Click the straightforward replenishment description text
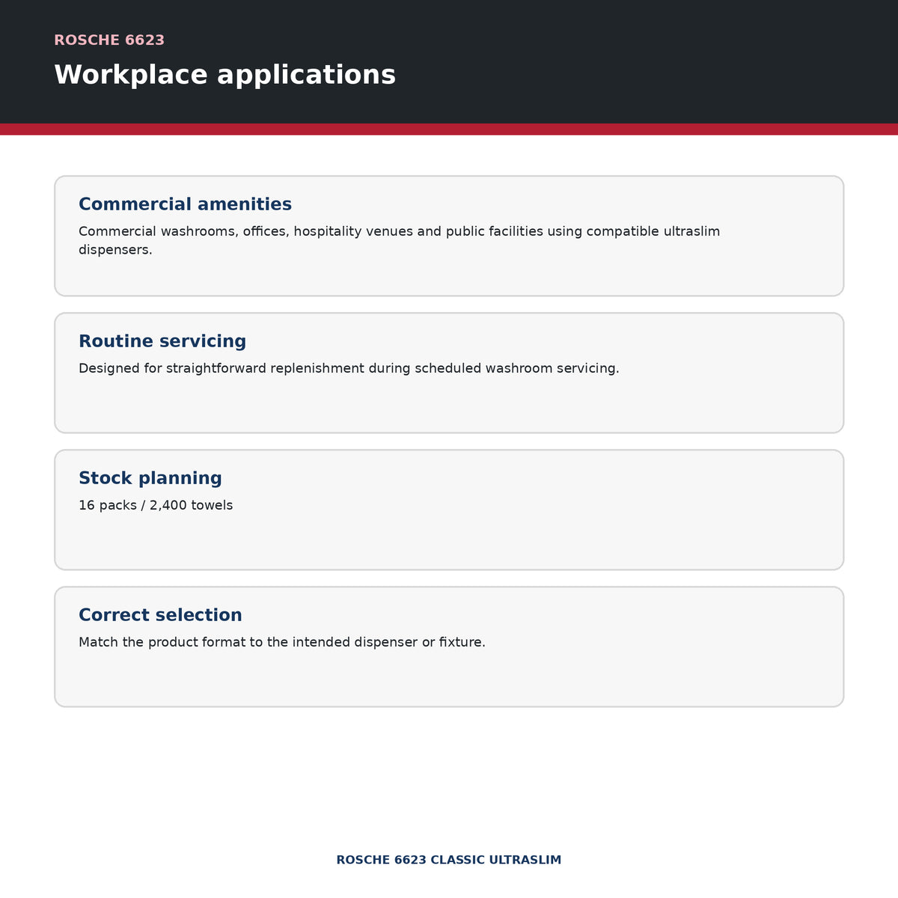Image resolution: width=898 pixels, height=898 pixels. coord(349,368)
